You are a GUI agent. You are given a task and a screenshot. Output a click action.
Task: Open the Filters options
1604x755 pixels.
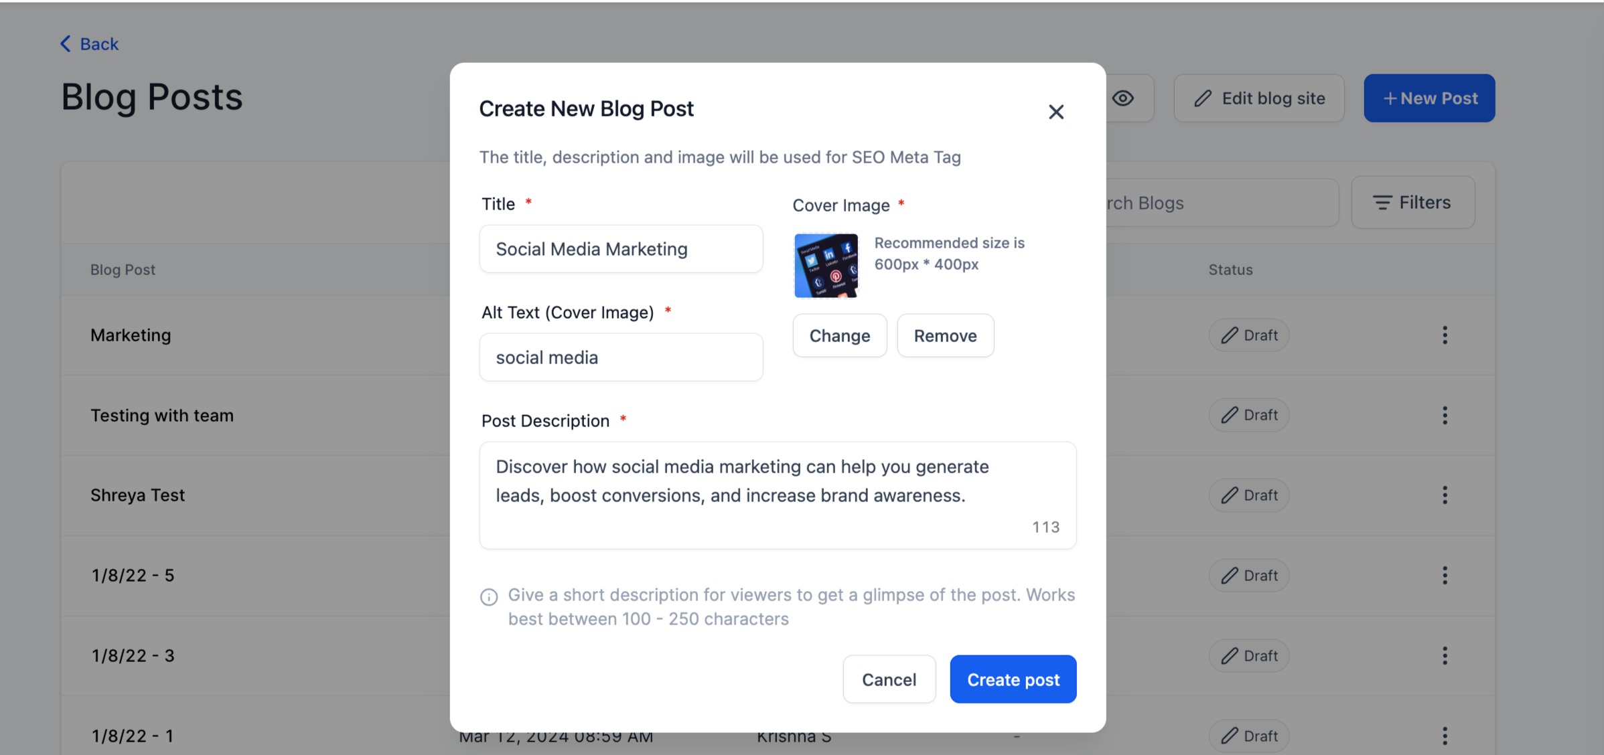(1412, 202)
